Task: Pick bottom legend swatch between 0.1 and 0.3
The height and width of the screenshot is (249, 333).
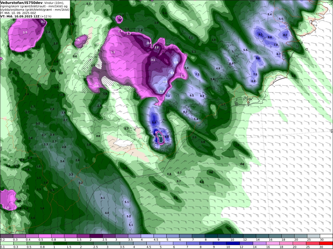Action: coord(7,243)
